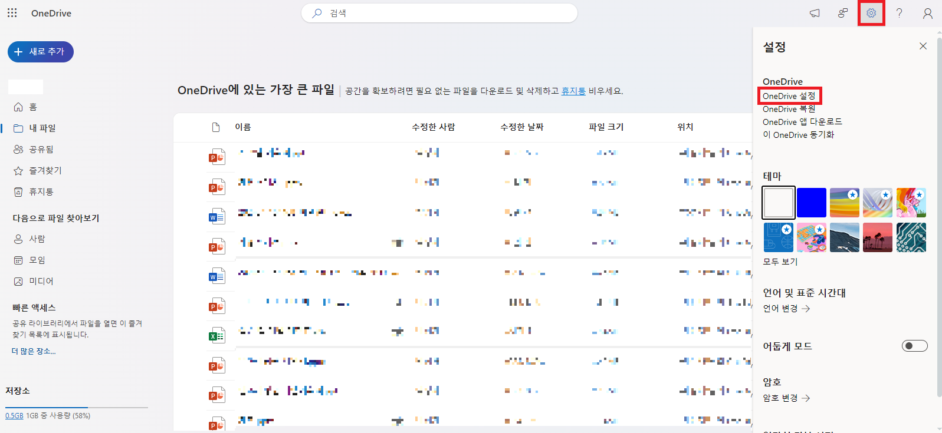Click 언어 변경 arrow link

[x=786, y=309]
